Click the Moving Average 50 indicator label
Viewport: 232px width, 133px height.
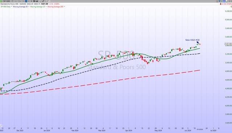pyautogui.click(x=20, y=7)
